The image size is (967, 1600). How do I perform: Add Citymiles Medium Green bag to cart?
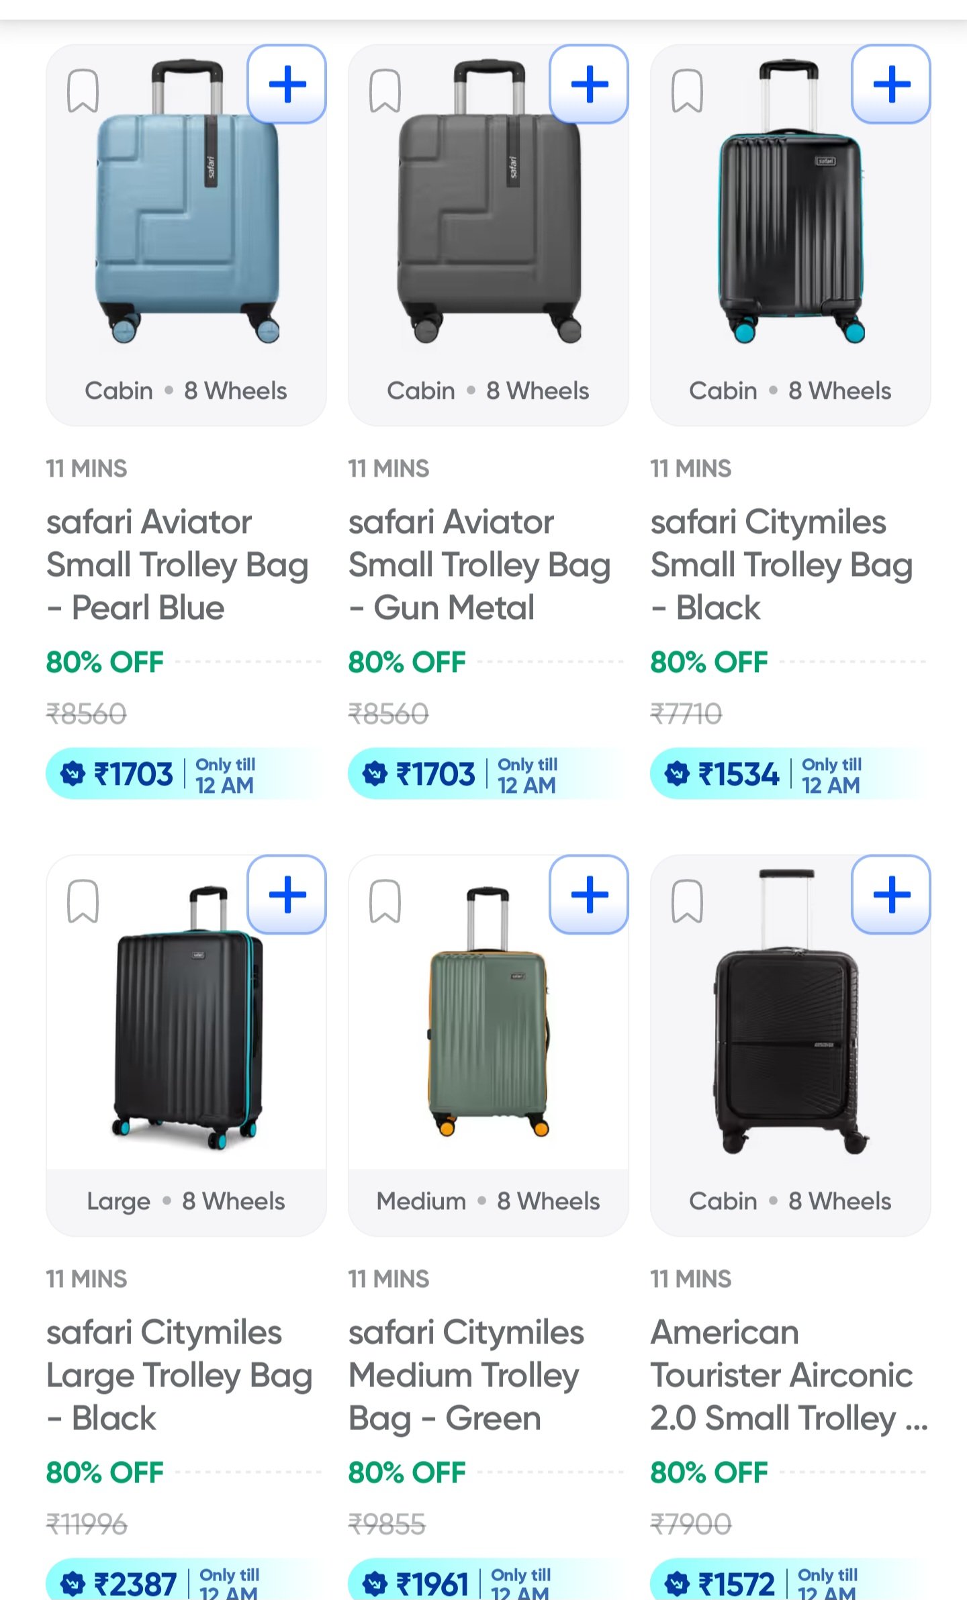click(x=589, y=895)
